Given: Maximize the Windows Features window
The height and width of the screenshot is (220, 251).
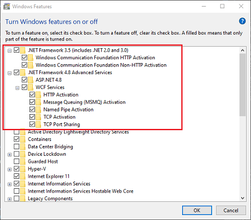Looking at the screenshot, I should [x=222, y=7].
